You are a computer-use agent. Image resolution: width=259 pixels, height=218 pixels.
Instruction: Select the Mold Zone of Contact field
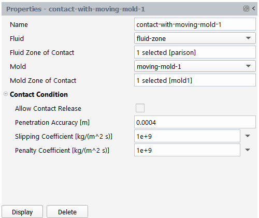pos(195,80)
